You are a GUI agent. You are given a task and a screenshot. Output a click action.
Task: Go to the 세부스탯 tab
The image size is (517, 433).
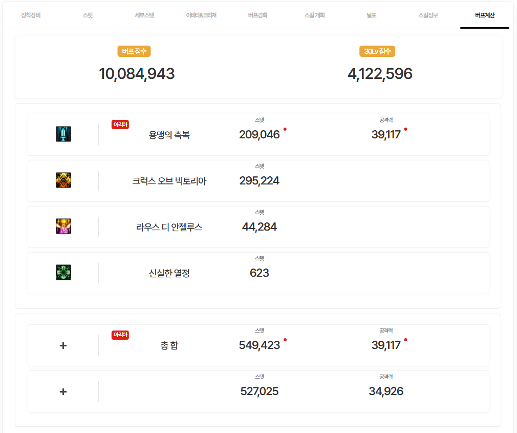pos(144,15)
